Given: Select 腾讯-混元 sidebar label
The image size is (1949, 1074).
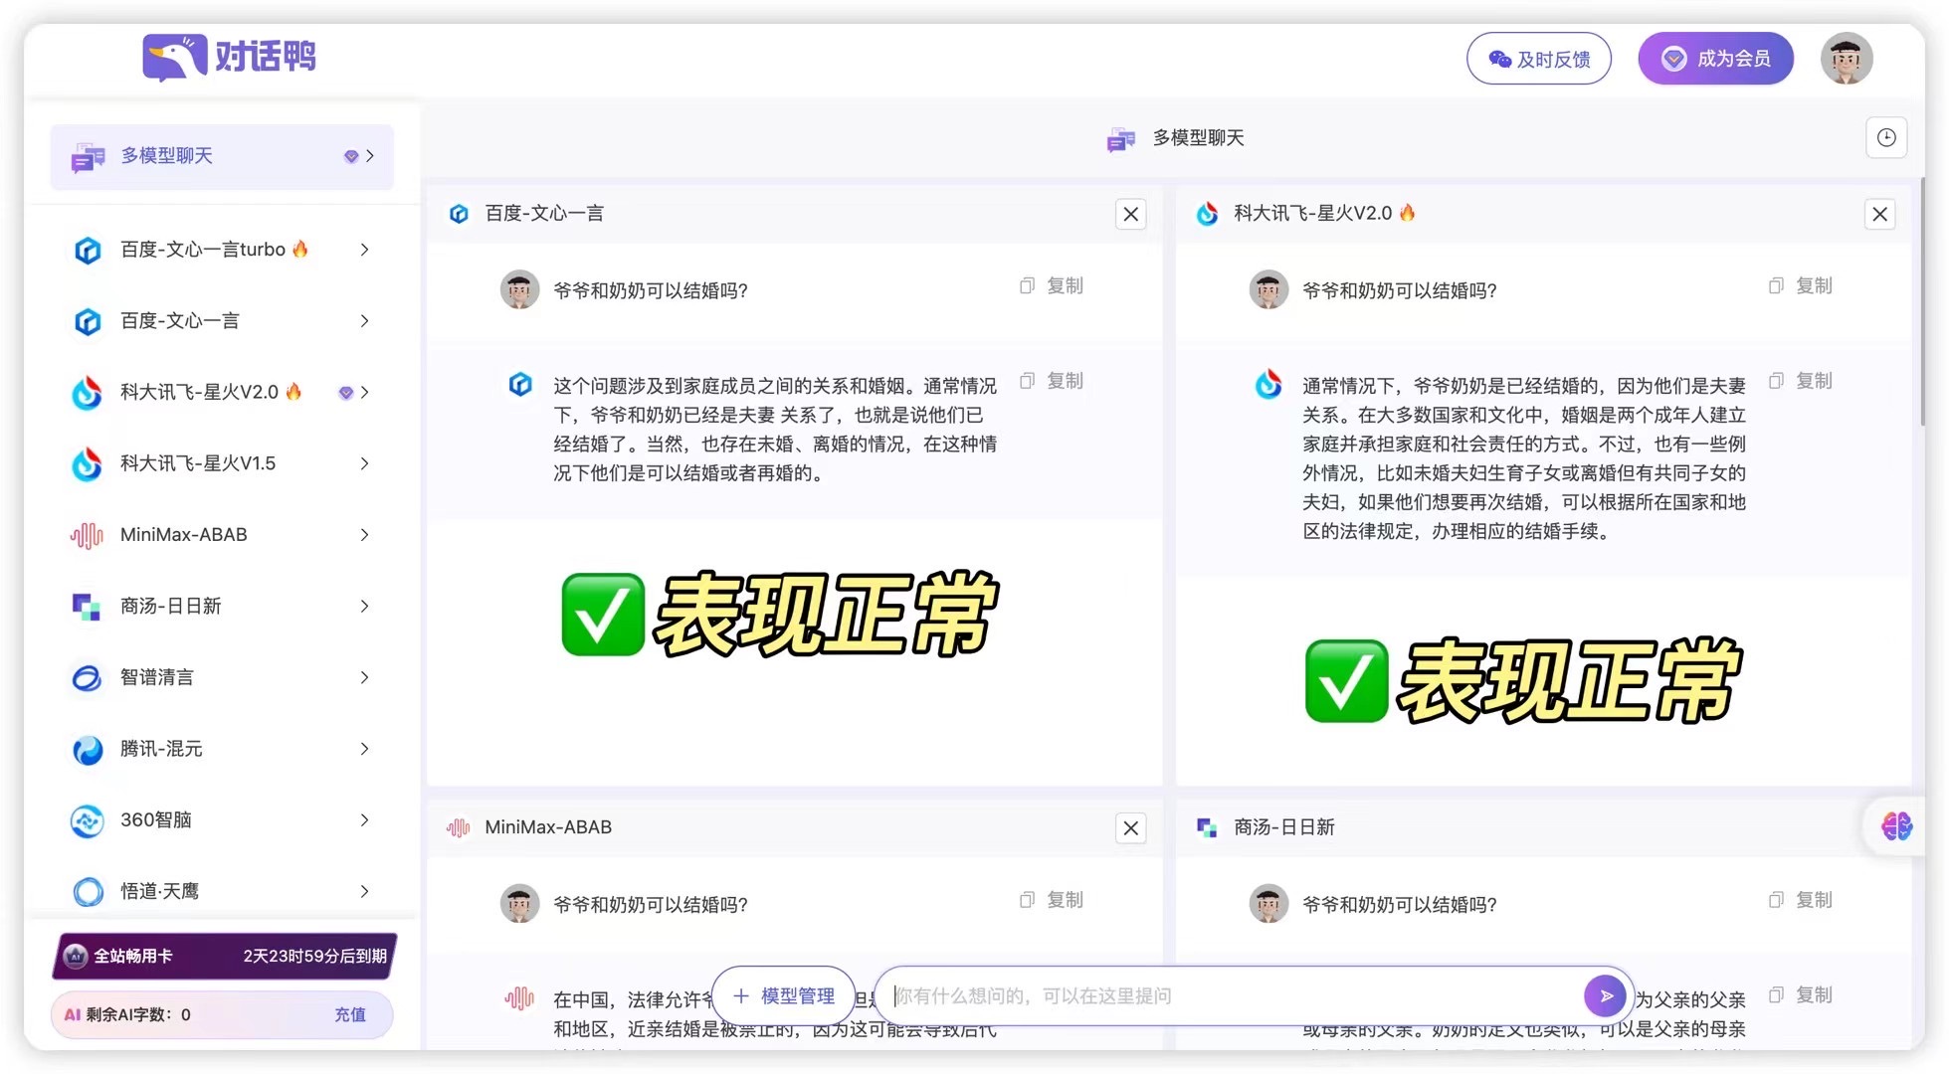Looking at the screenshot, I should (161, 749).
